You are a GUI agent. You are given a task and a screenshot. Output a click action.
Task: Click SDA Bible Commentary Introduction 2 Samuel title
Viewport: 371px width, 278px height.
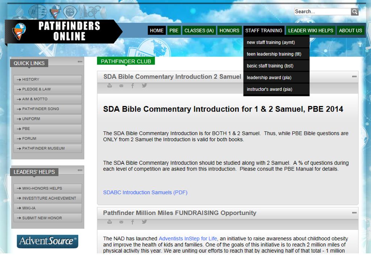tap(172, 77)
